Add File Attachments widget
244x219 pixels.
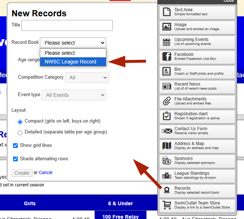(197, 102)
